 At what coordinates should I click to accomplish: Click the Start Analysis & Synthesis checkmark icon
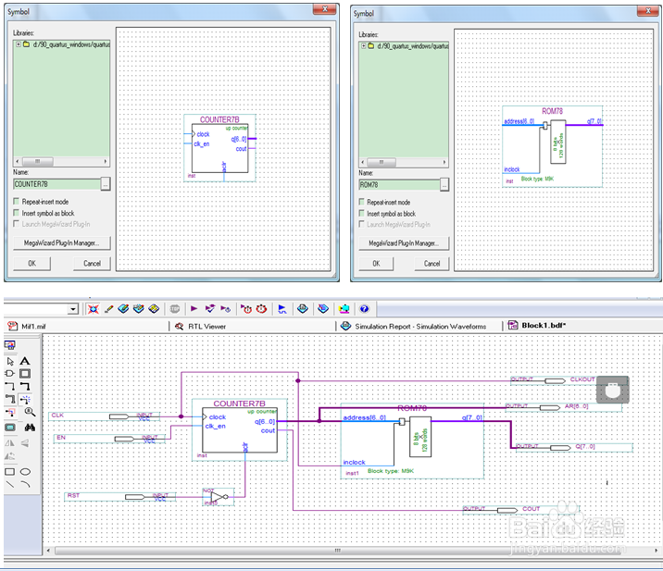click(x=209, y=309)
